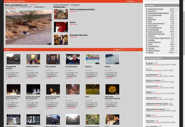Expand the 'Категории' sidebar header
The image size is (185, 127).
coord(150,5)
